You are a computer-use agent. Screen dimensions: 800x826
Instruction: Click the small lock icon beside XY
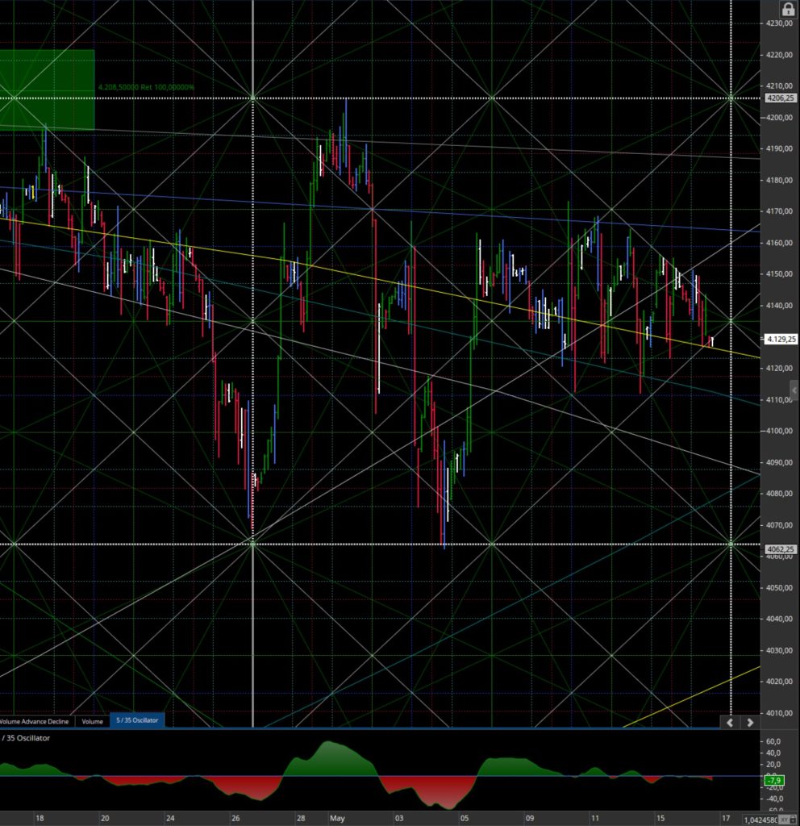pyautogui.click(x=794, y=820)
